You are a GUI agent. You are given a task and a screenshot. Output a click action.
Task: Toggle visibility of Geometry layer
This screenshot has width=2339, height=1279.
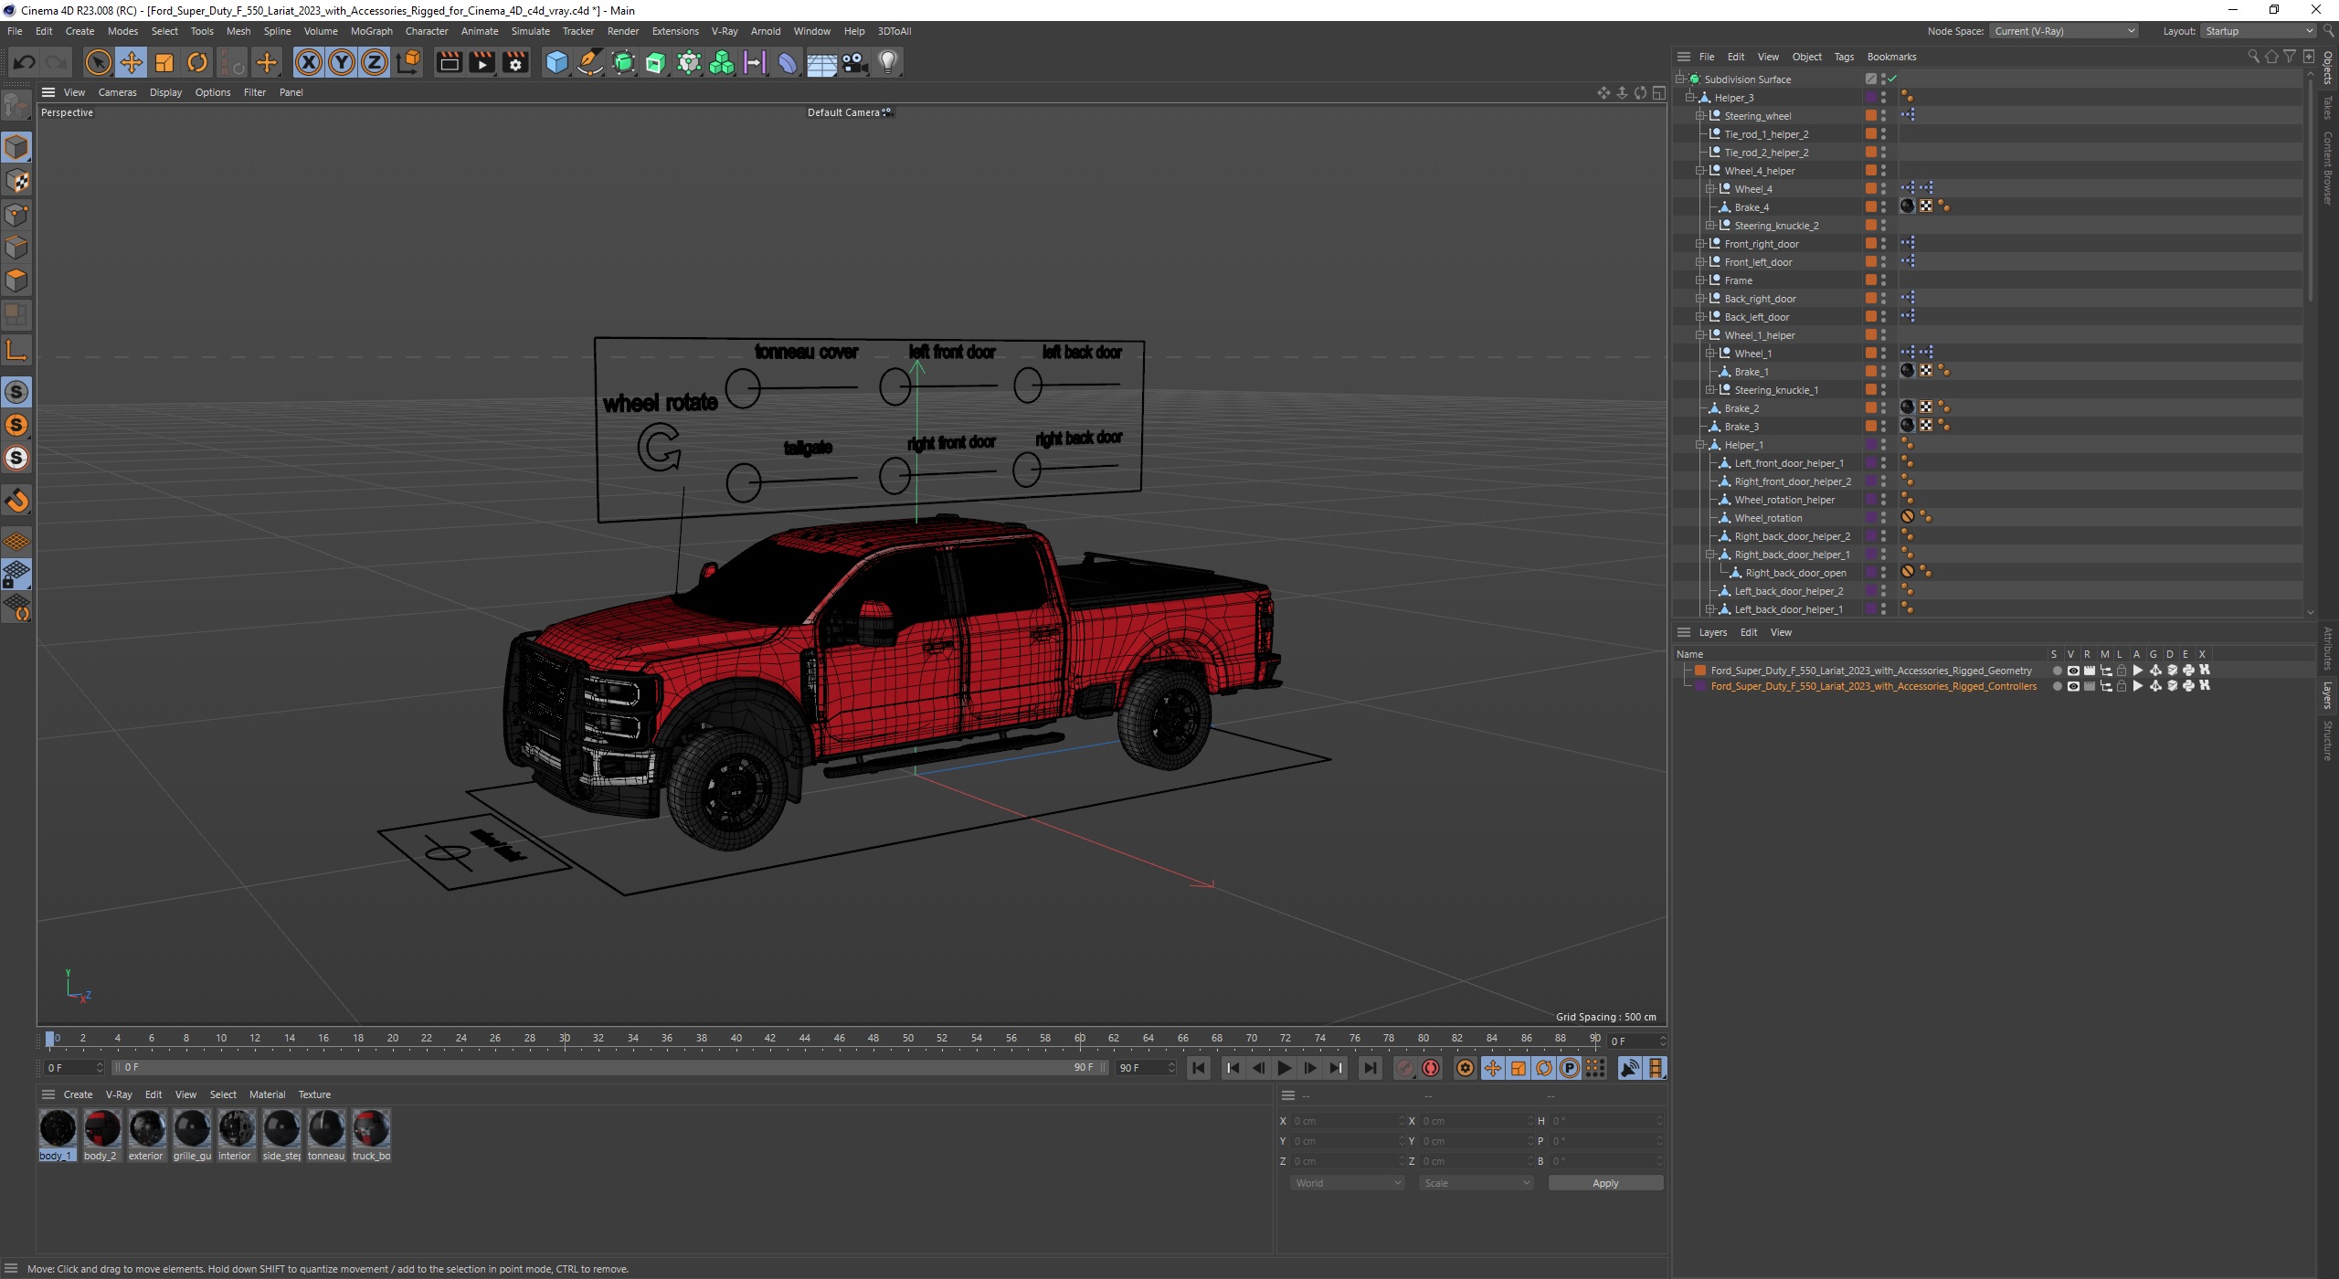pos(2073,671)
